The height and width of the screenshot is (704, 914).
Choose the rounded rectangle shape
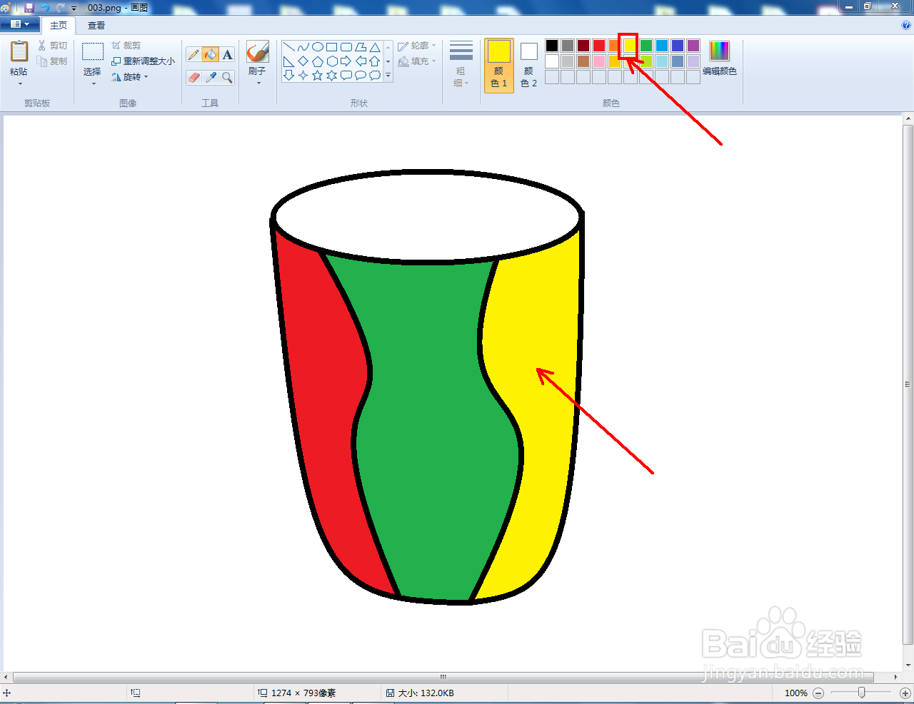click(x=346, y=47)
